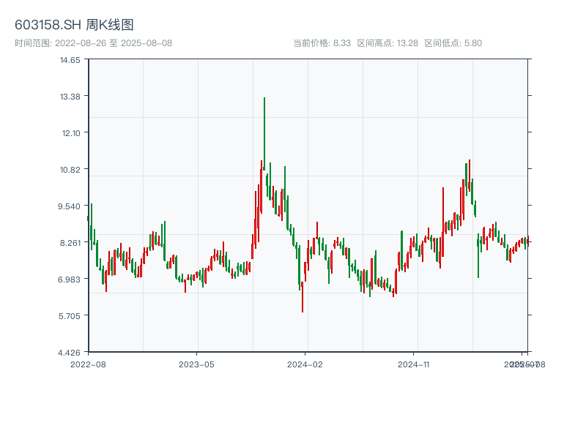
Task: Click the 9.540 y-axis tick label
Action: tap(70, 206)
